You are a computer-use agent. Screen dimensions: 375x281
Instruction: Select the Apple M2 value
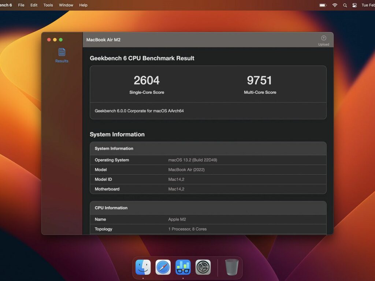point(177,220)
